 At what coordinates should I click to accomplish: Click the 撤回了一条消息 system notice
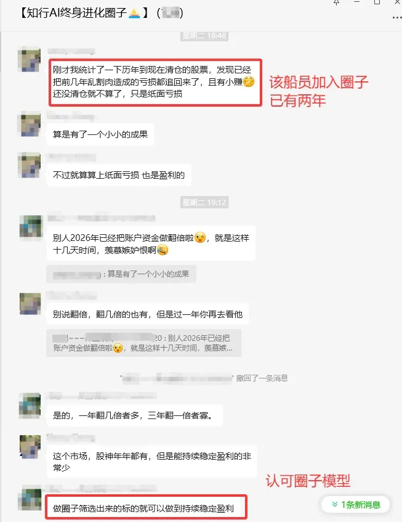(262, 378)
